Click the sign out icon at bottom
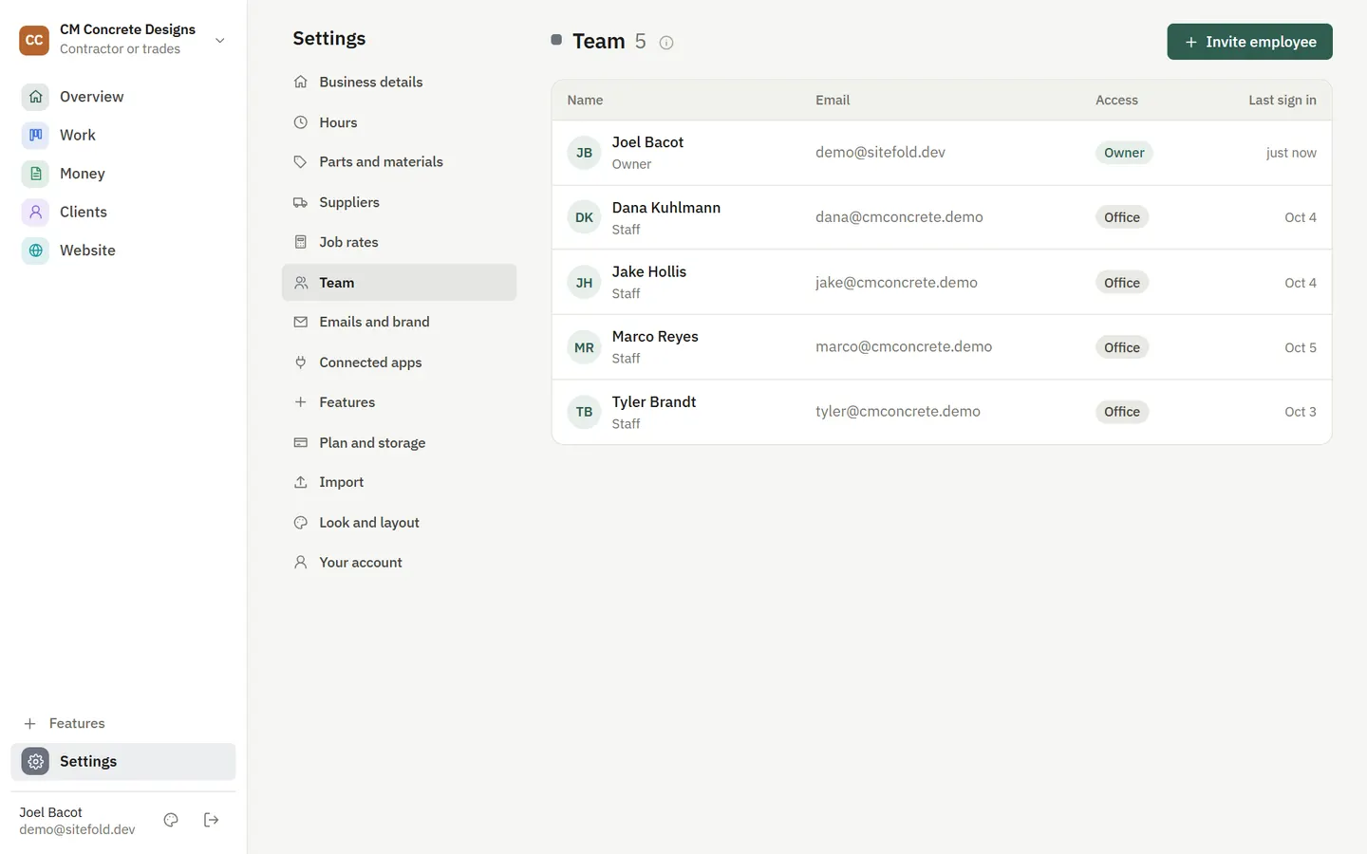The width and height of the screenshot is (1367, 854). pyautogui.click(x=212, y=820)
